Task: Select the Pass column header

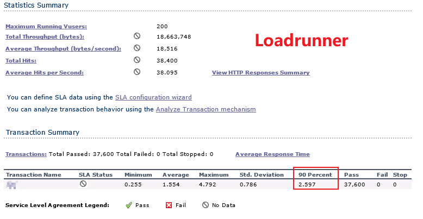Action: pos(352,175)
